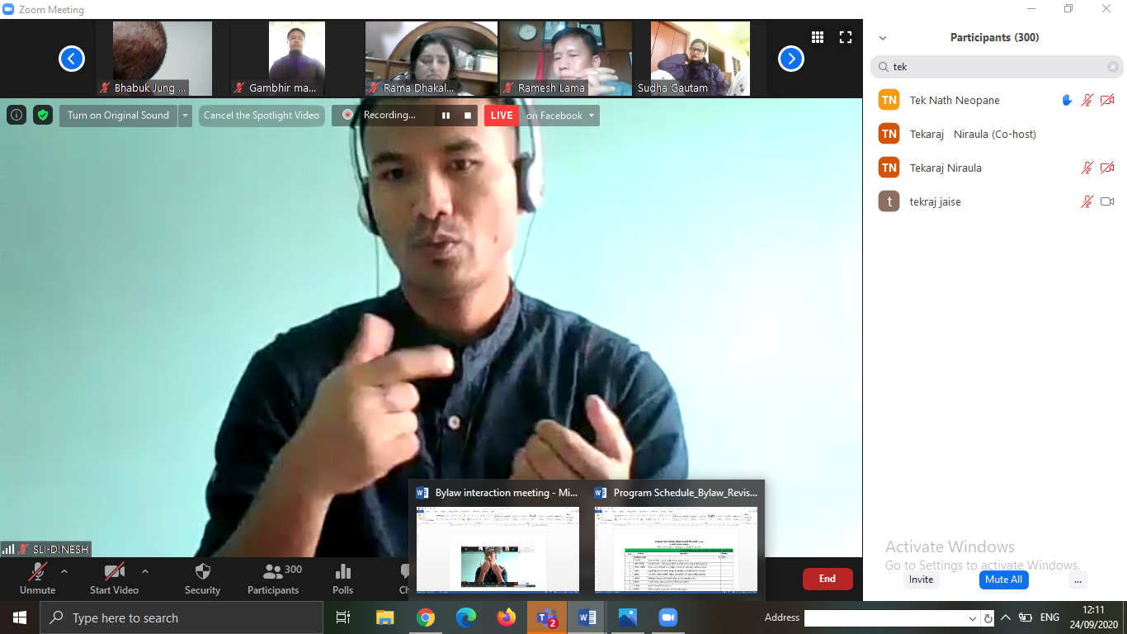Click Mute All button
The width and height of the screenshot is (1127, 634).
point(1003,580)
